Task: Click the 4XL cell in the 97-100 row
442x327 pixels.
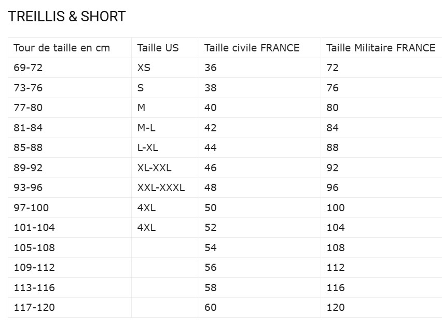Action: (x=146, y=208)
